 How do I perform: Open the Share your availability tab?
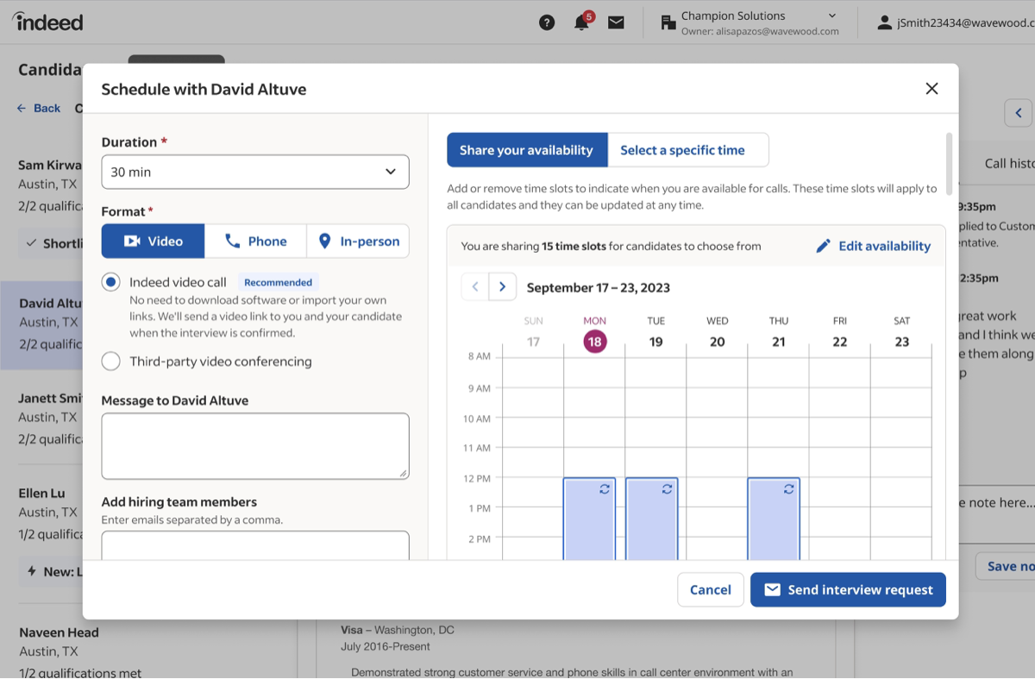pyautogui.click(x=527, y=149)
